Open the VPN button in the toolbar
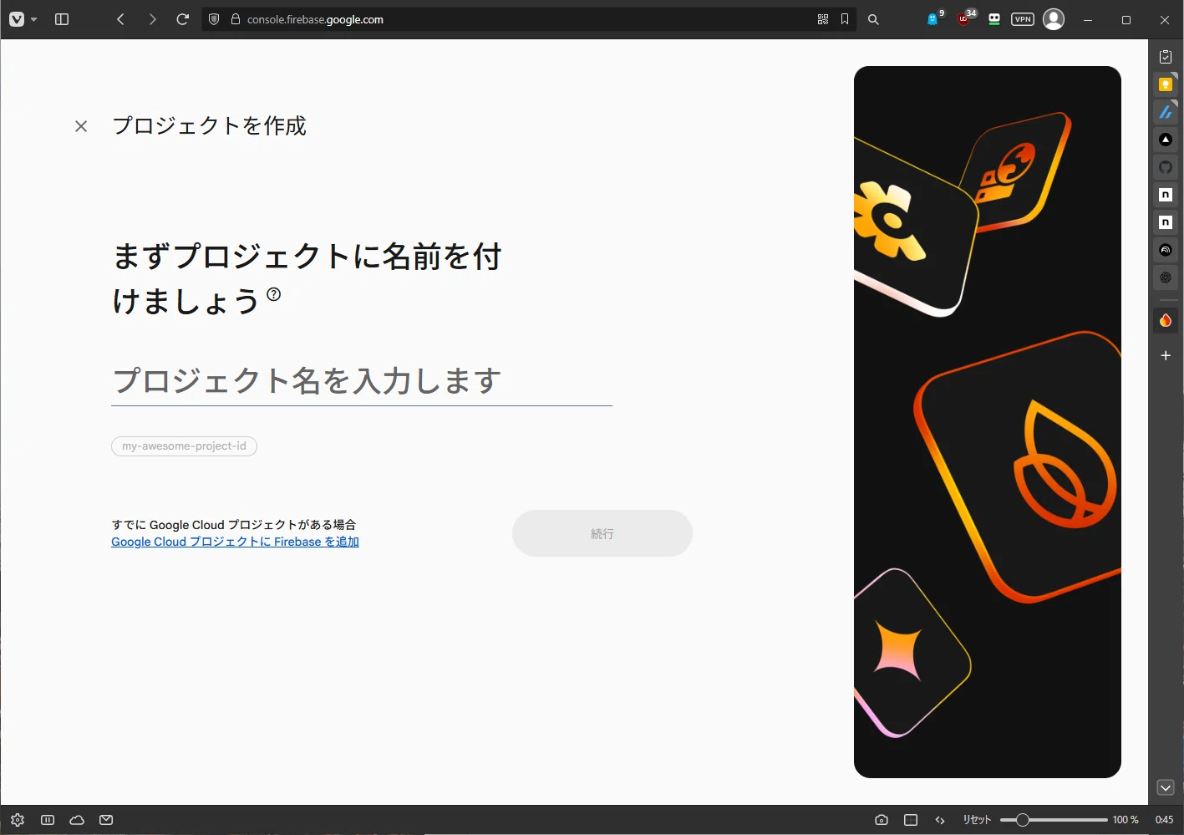1184x835 pixels. (1023, 19)
